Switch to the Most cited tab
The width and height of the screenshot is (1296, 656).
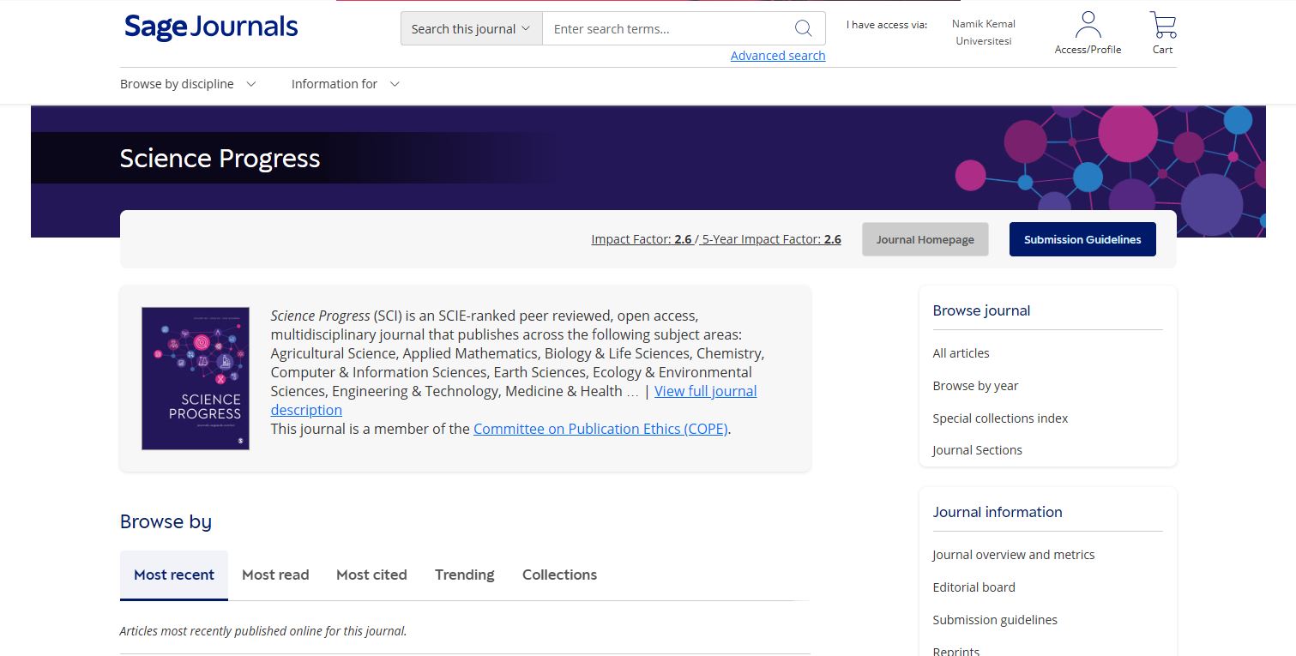(371, 575)
